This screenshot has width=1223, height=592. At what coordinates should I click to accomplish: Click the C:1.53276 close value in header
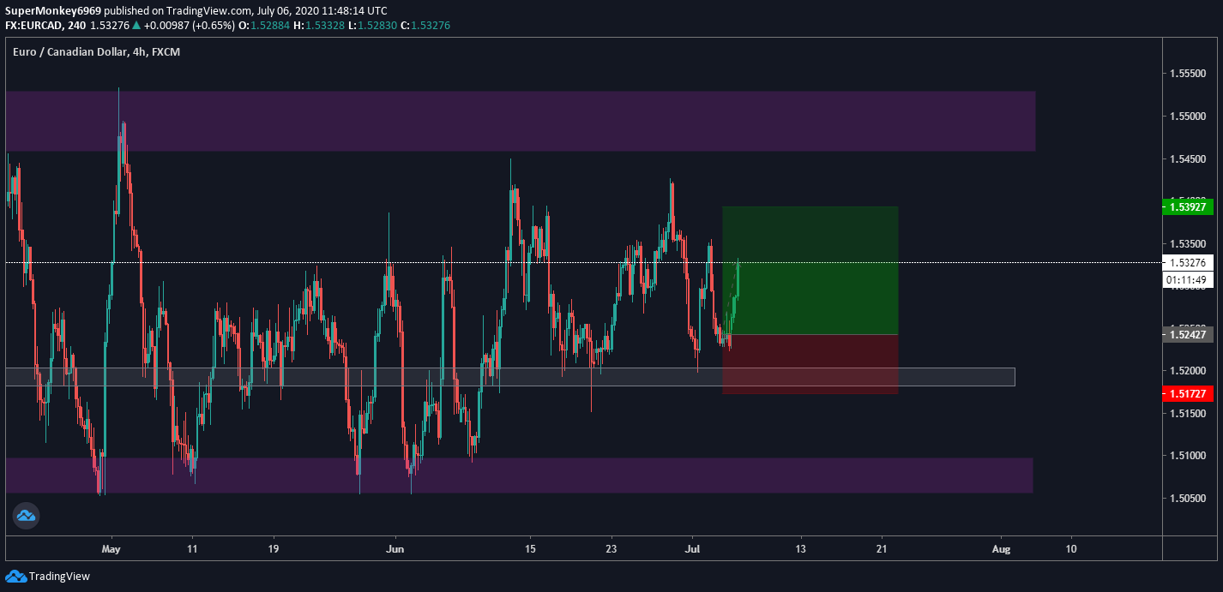pos(425,26)
